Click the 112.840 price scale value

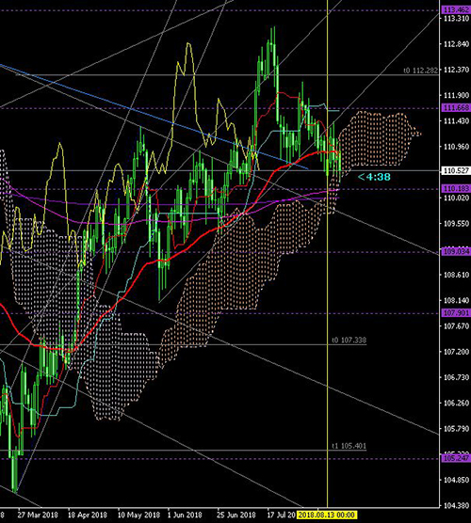457,44
